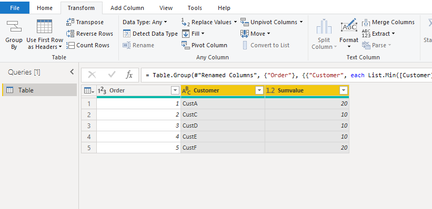The image size is (432, 209).
Task: Click the Group By icon
Action: 14,26
